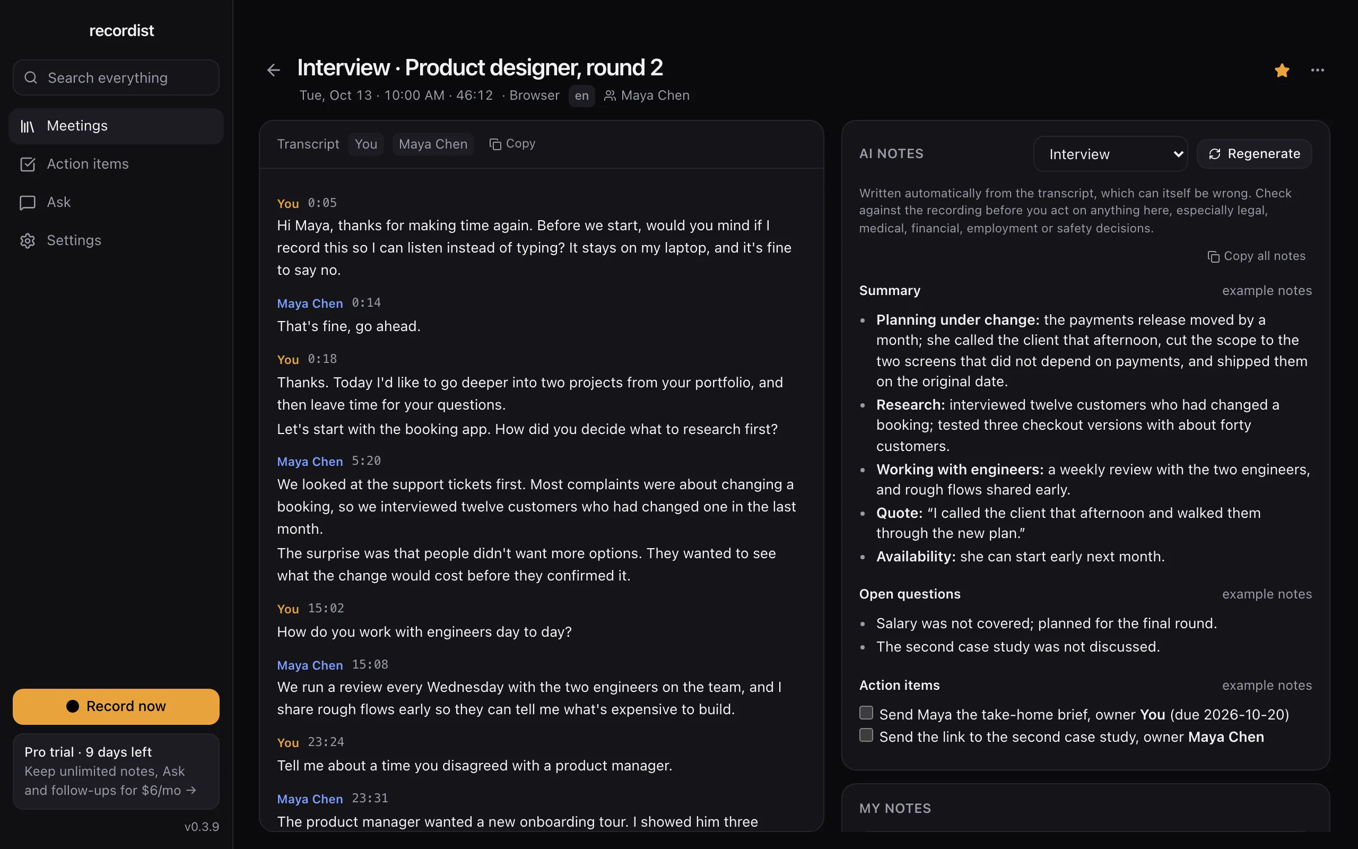Image resolution: width=1358 pixels, height=849 pixels.
Task: Click the v0.3.9 version label
Action: pyautogui.click(x=202, y=827)
